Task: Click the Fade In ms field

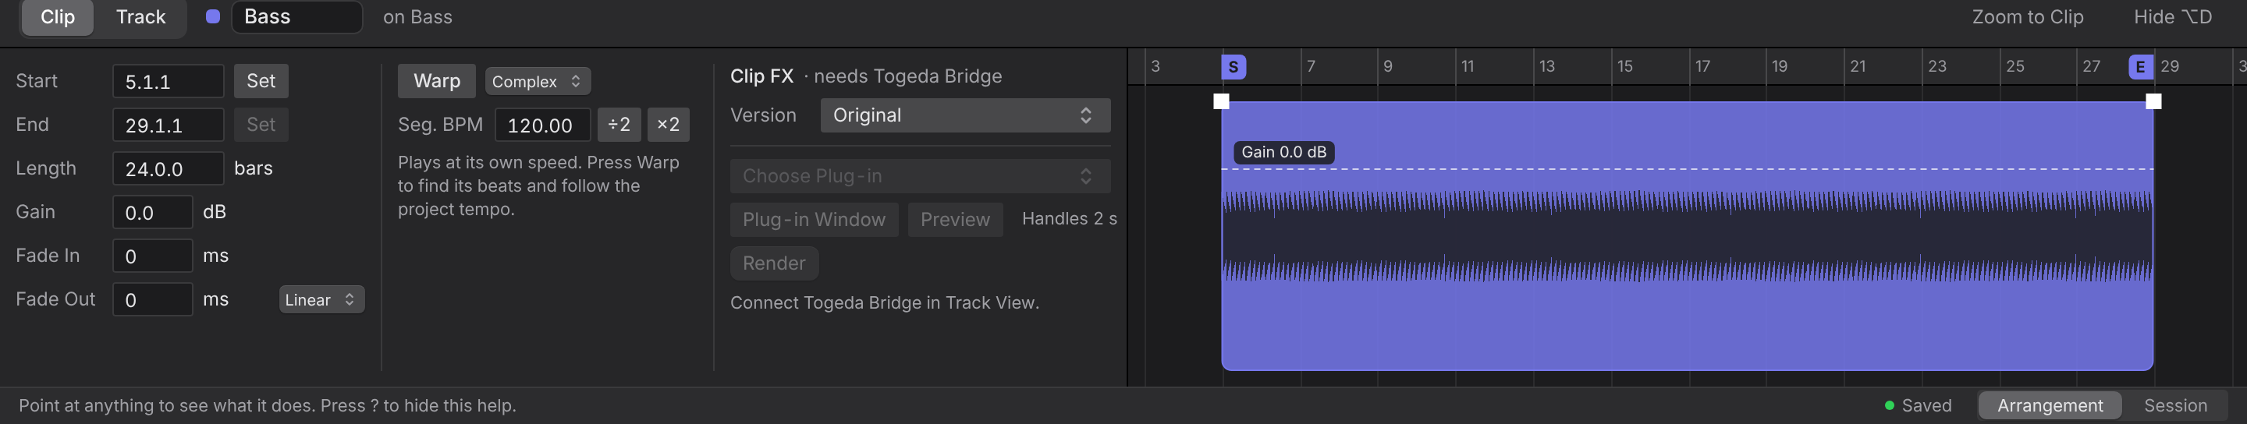Action: point(153,256)
